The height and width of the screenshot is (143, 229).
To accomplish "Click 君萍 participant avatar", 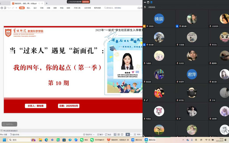I will pyautogui.click(x=192, y=74).
